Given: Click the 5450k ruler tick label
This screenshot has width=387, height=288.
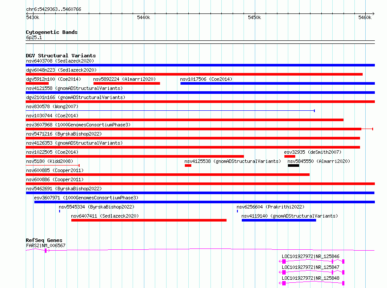Looking at the screenshot, I should (254, 17).
